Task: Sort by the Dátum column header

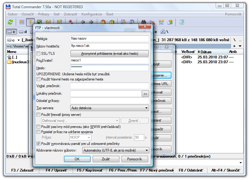Action: [x=212, y=52]
